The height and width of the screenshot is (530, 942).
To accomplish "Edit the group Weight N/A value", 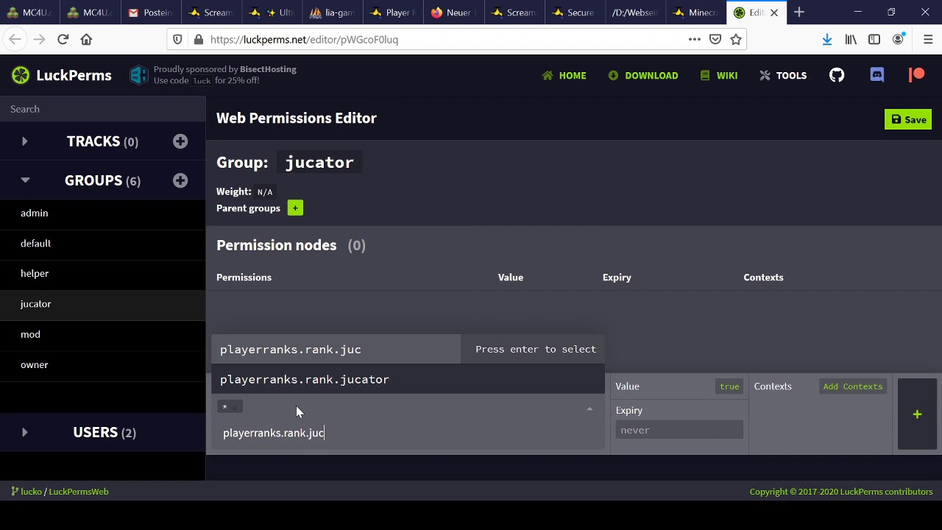I will click(x=265, y=192).
